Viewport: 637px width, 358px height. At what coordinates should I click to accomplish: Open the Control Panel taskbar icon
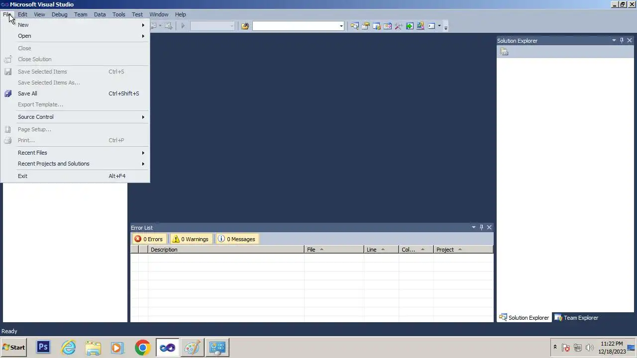(217, 348)
